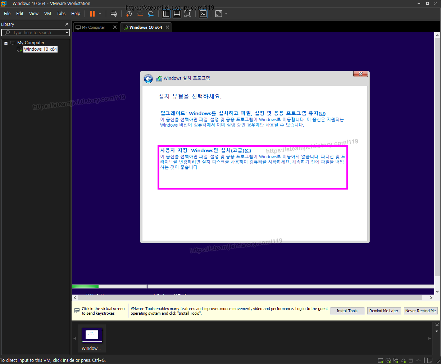Open the Help menu
This screenshot has height=364, width=441.
tap(76, 14)
